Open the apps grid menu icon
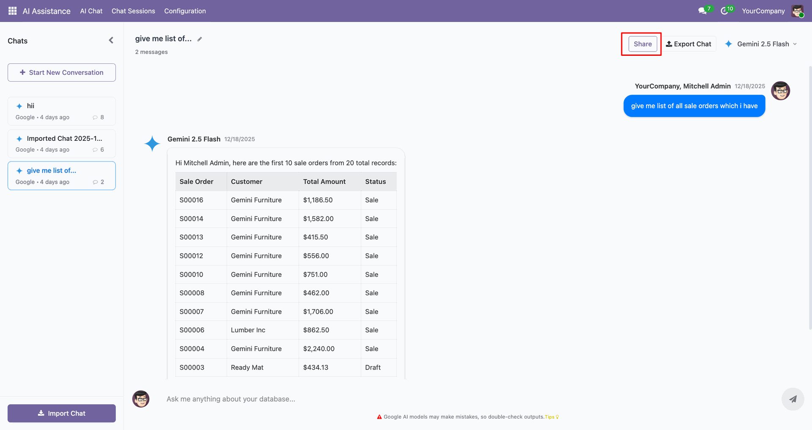Viewport: 812px width, 430px height. [x=12, y=11]
